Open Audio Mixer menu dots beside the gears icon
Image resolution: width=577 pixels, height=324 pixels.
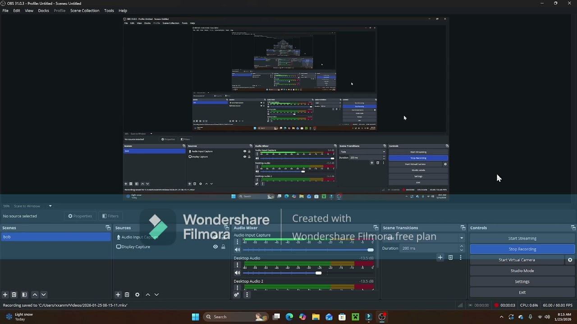click(247, 295)
